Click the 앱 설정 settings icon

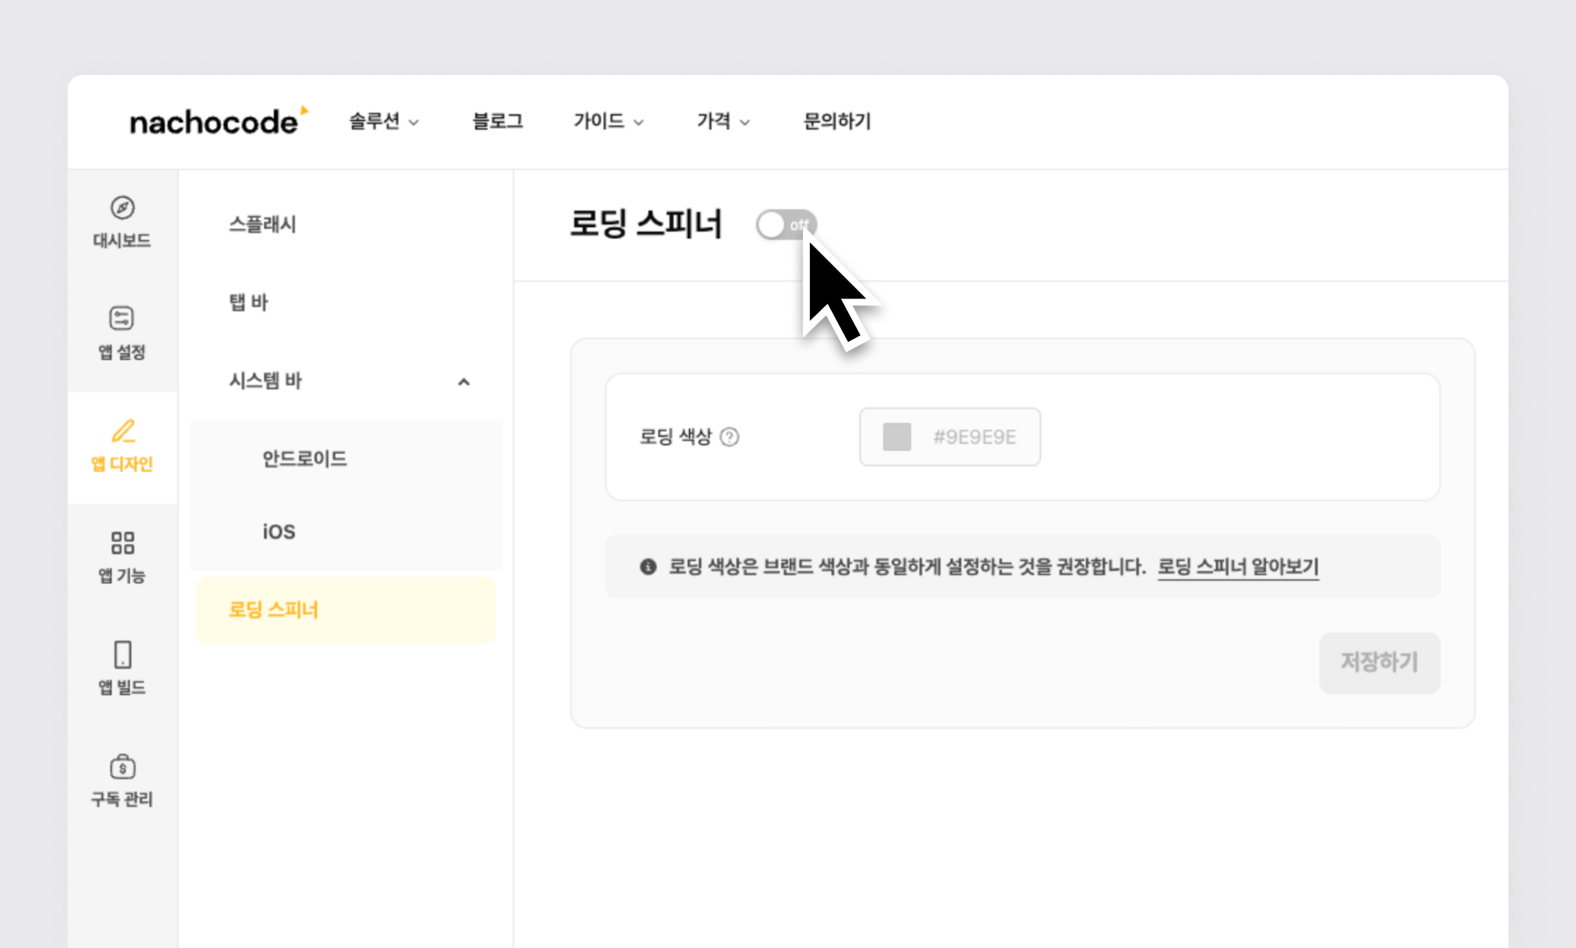point(122,318)
